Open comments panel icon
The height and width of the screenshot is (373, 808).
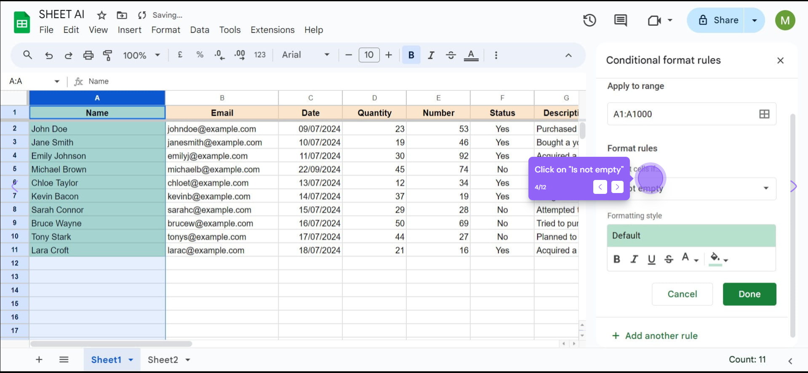620,20
